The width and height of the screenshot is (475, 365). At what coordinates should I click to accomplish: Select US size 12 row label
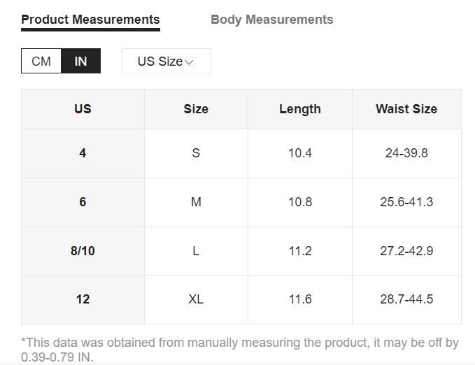(83, 299)
